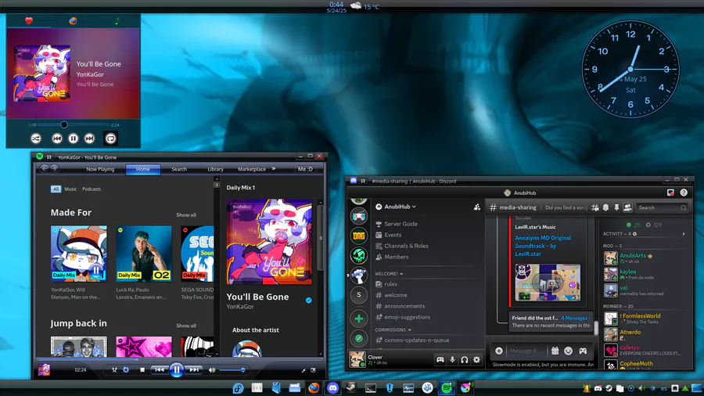Open the Marketplace tab in Spotify
The width and height of the screenshot is (704, 396).
pyautogui.click(x=251, y=169)
